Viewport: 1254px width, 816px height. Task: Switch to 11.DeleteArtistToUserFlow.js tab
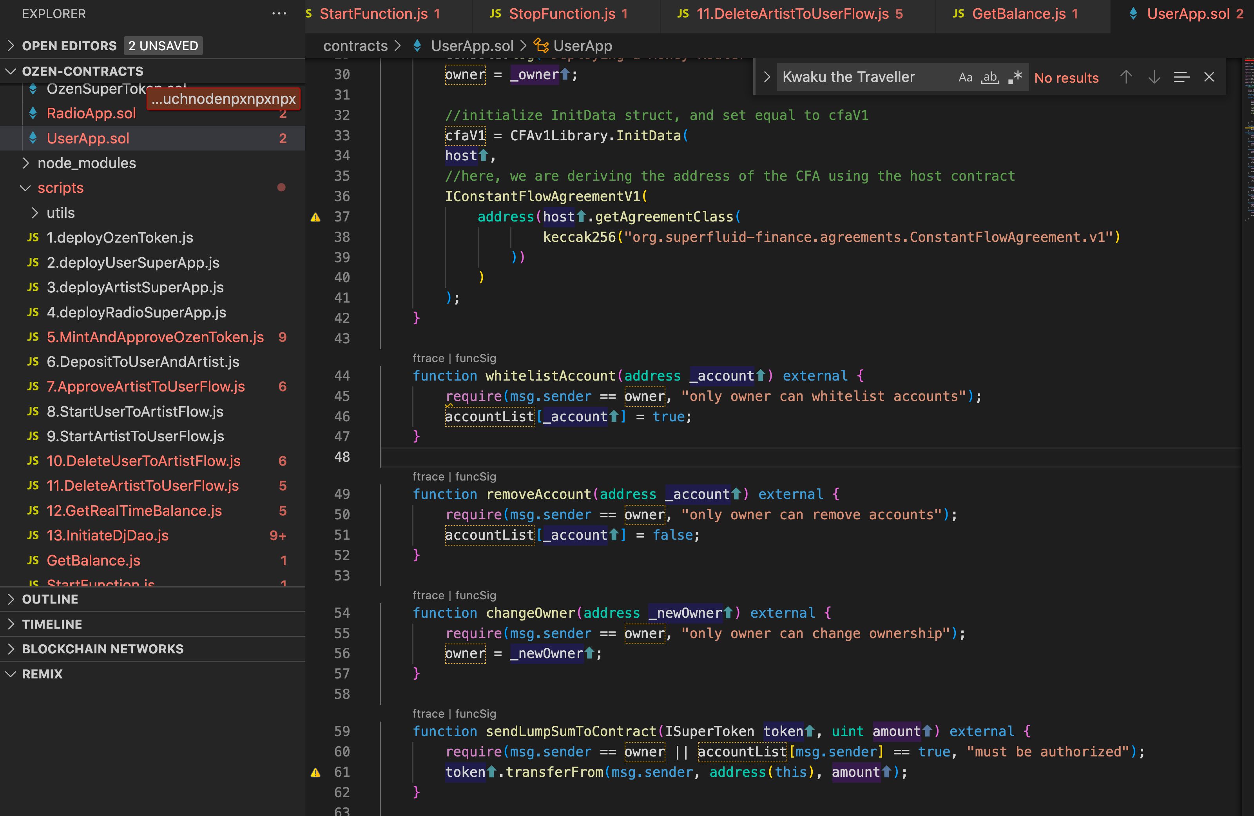[799, 14]
